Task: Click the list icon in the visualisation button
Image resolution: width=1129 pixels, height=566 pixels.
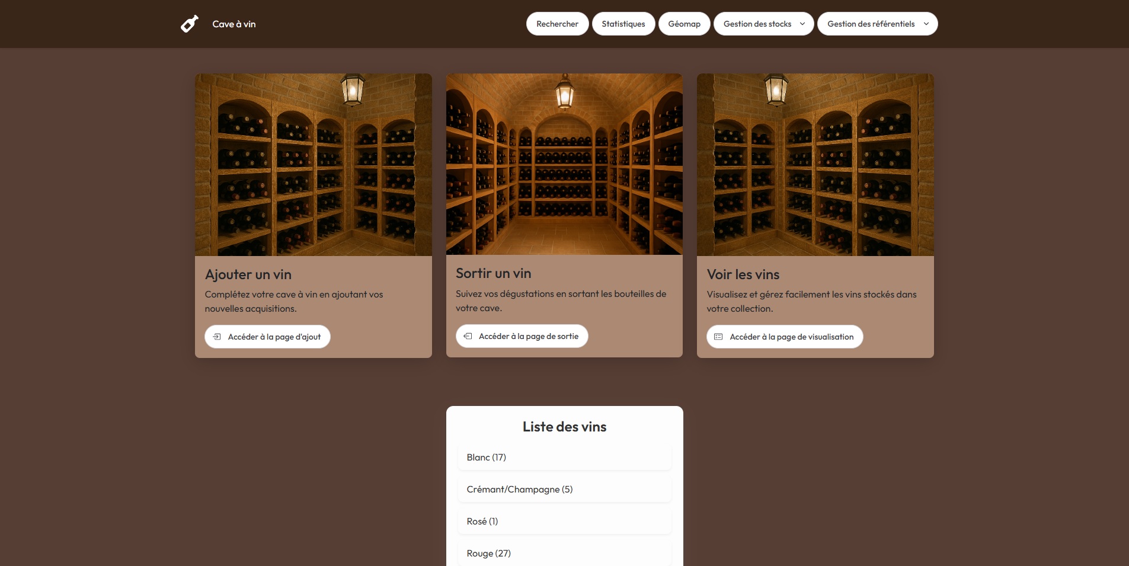Action: [719, 337]
